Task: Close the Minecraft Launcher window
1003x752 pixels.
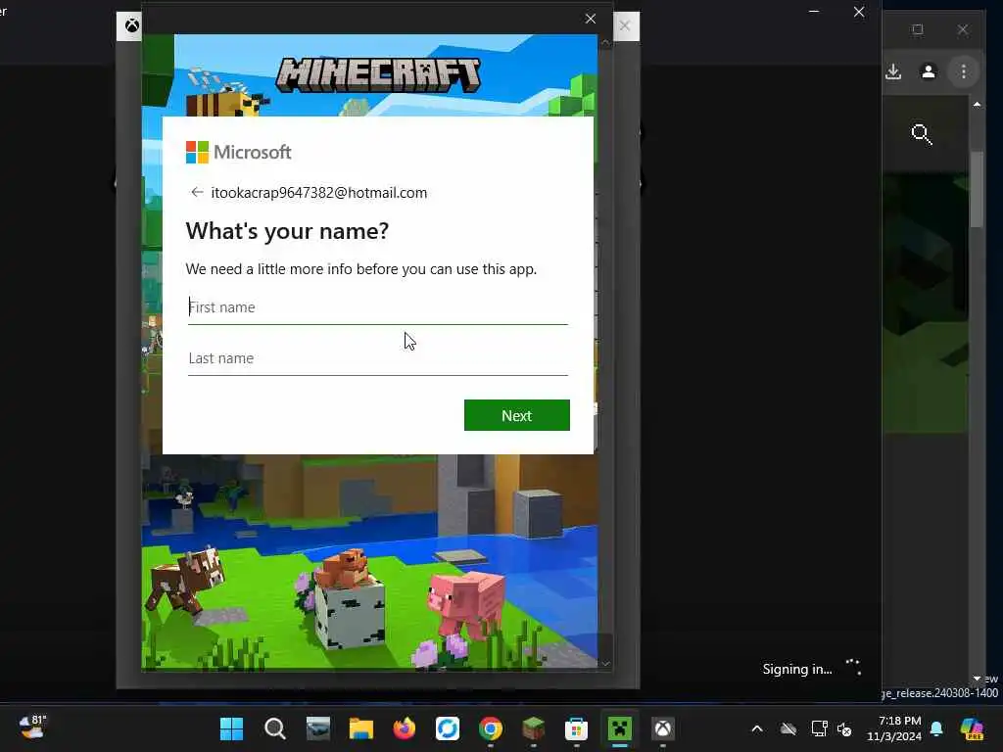Action: (859, 12)
